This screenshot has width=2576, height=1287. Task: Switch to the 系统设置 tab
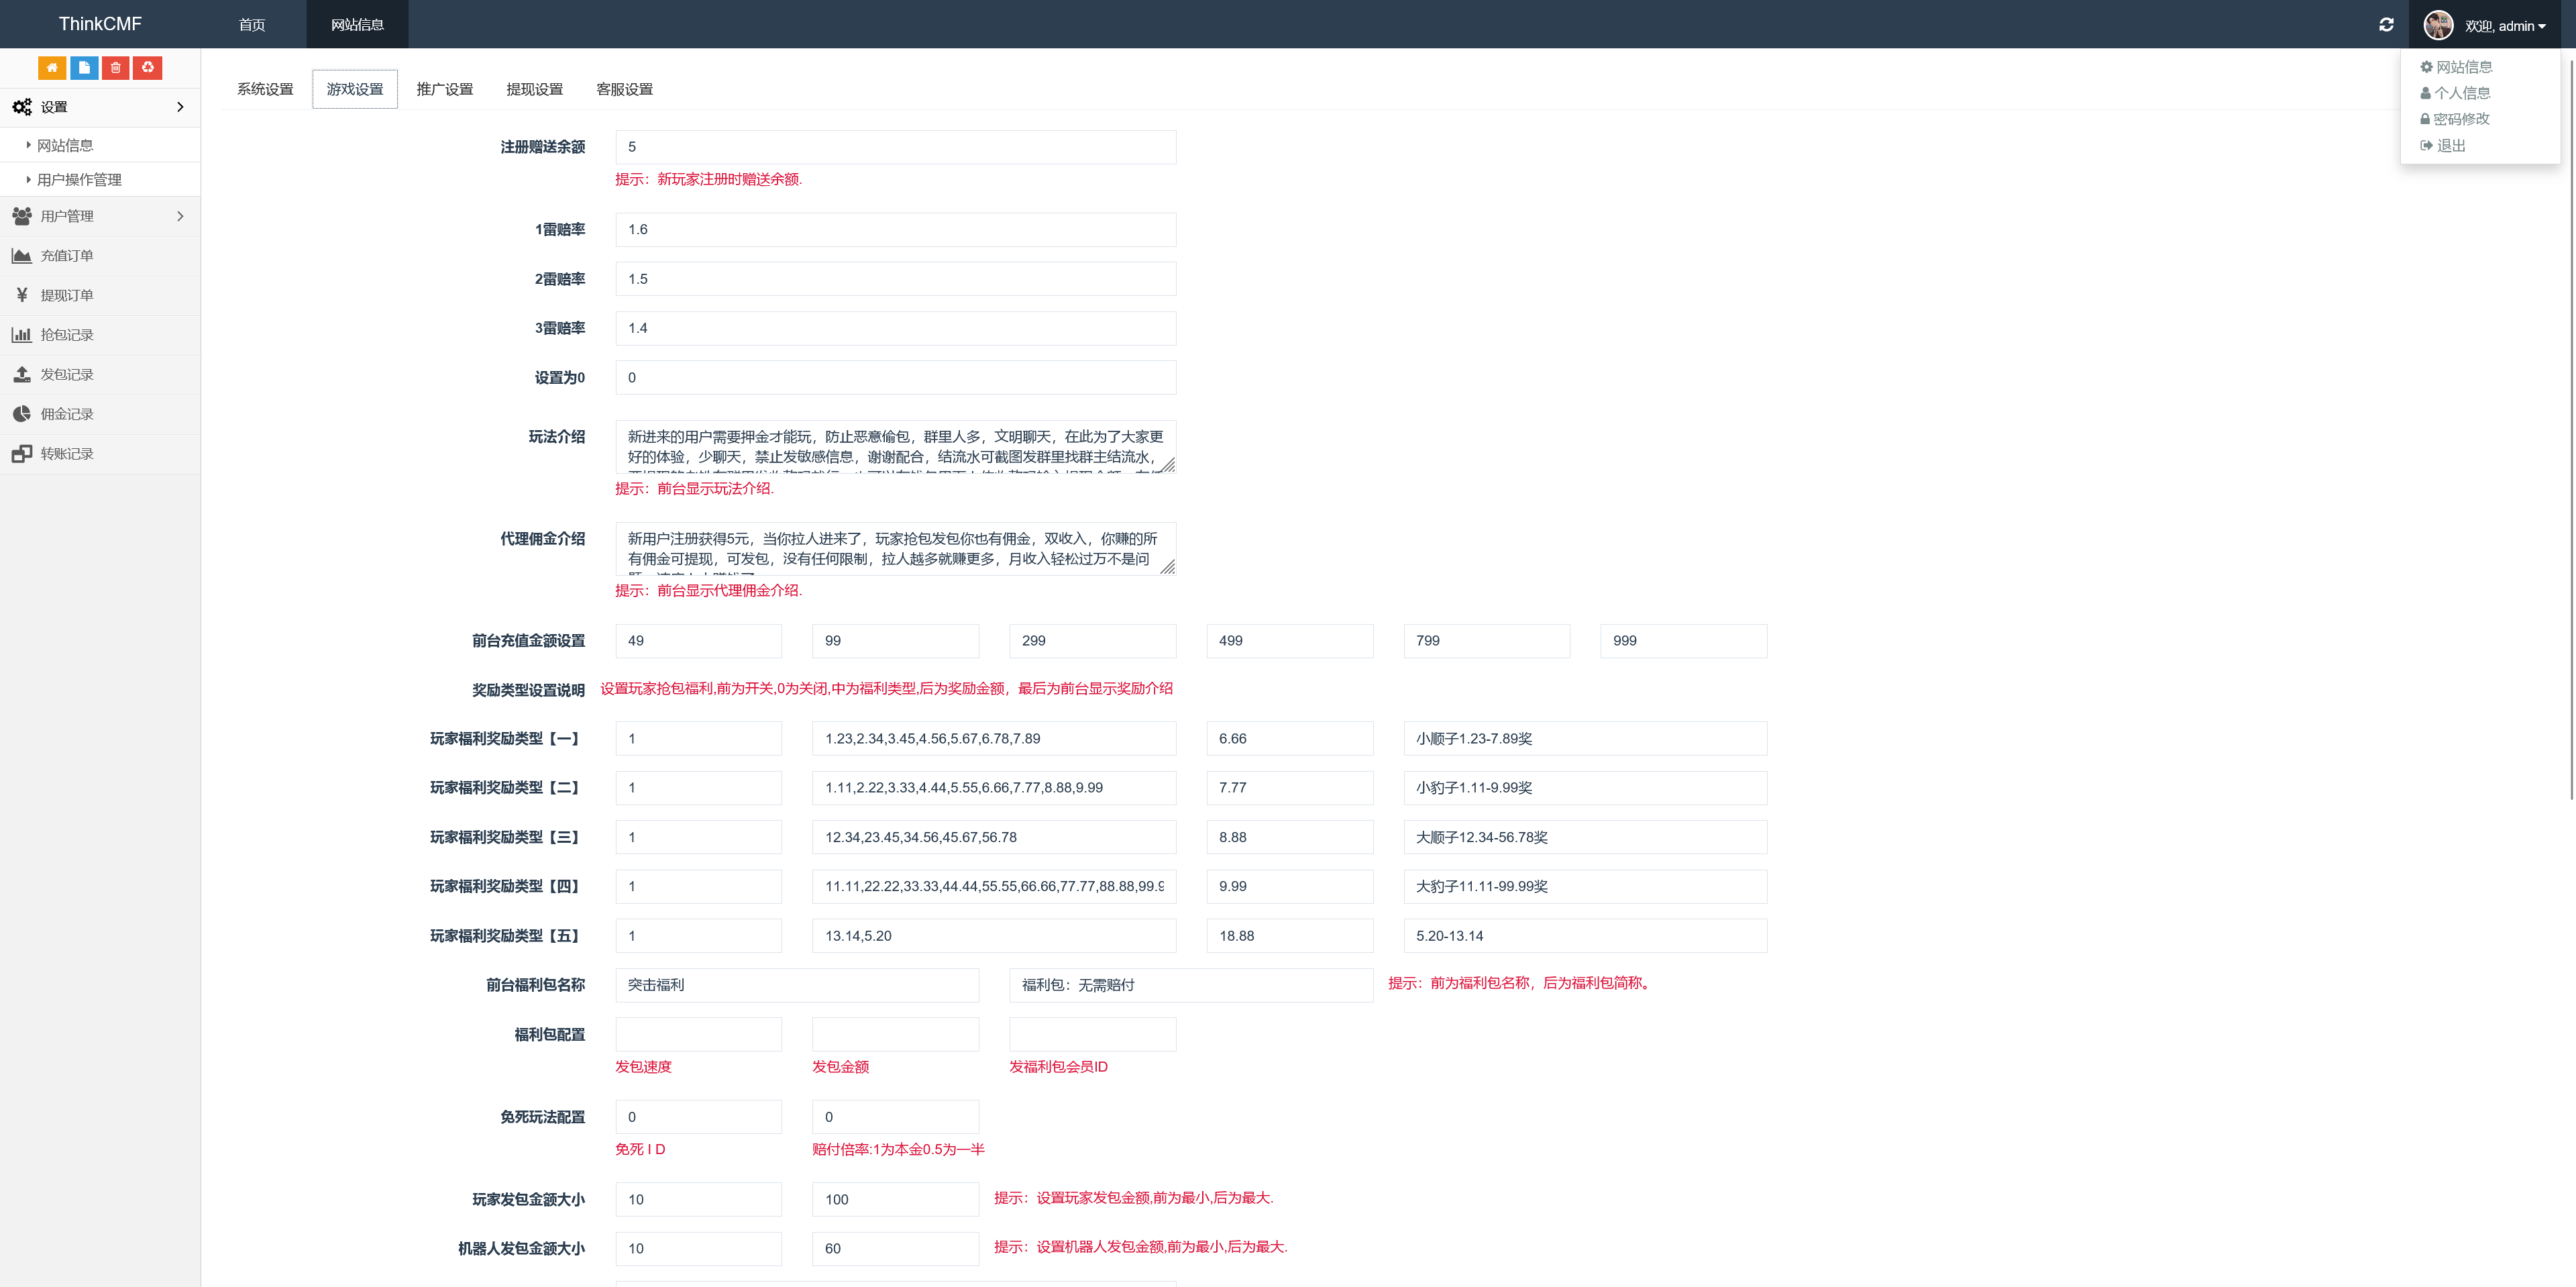pyautogui.click(x=265, y=89)
